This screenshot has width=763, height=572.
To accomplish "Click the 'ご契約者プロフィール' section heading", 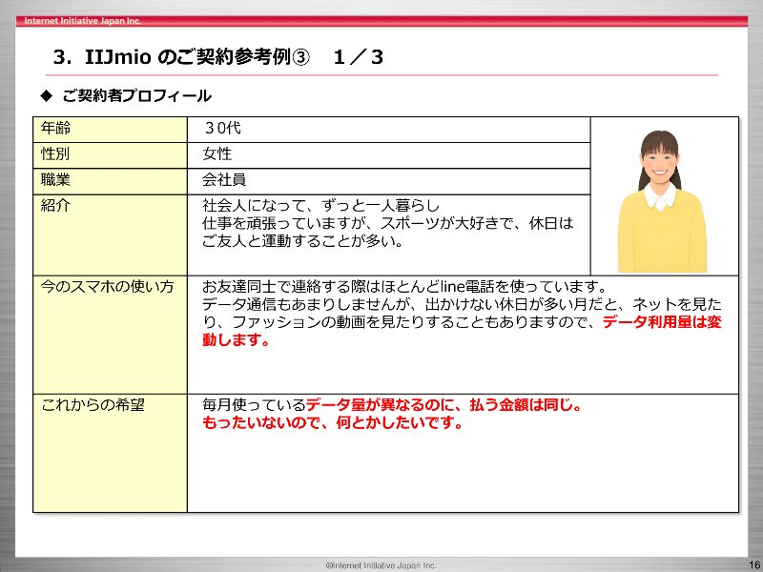I will pos(136,96).
